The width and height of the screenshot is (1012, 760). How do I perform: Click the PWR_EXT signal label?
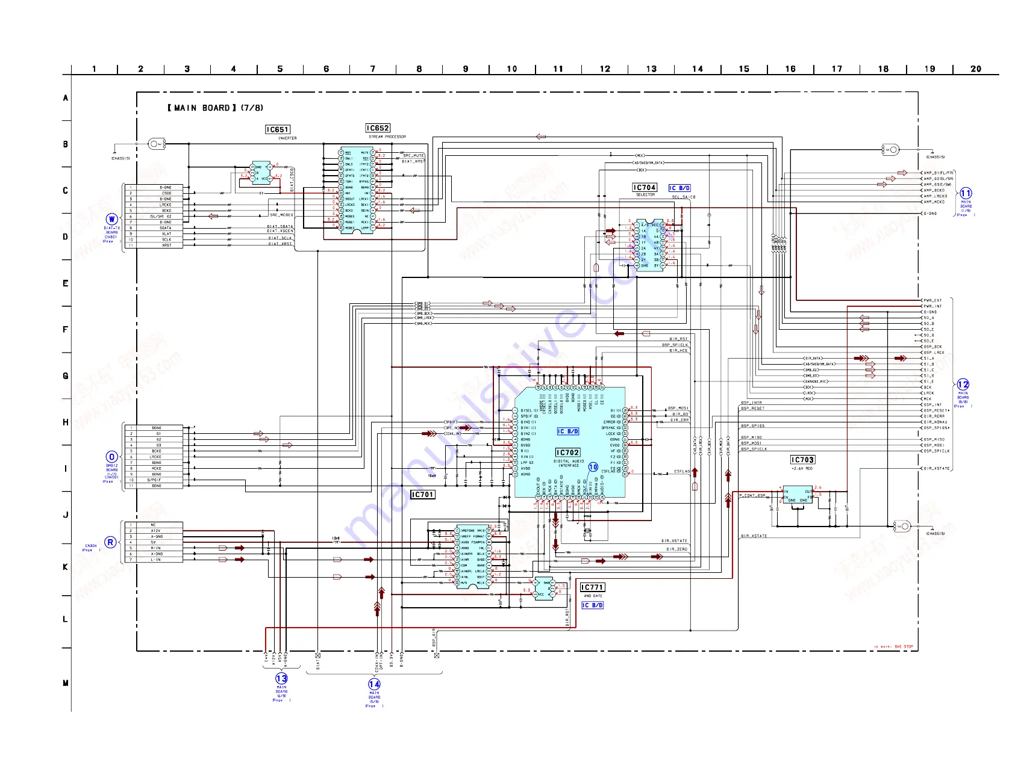click(932, 300)
